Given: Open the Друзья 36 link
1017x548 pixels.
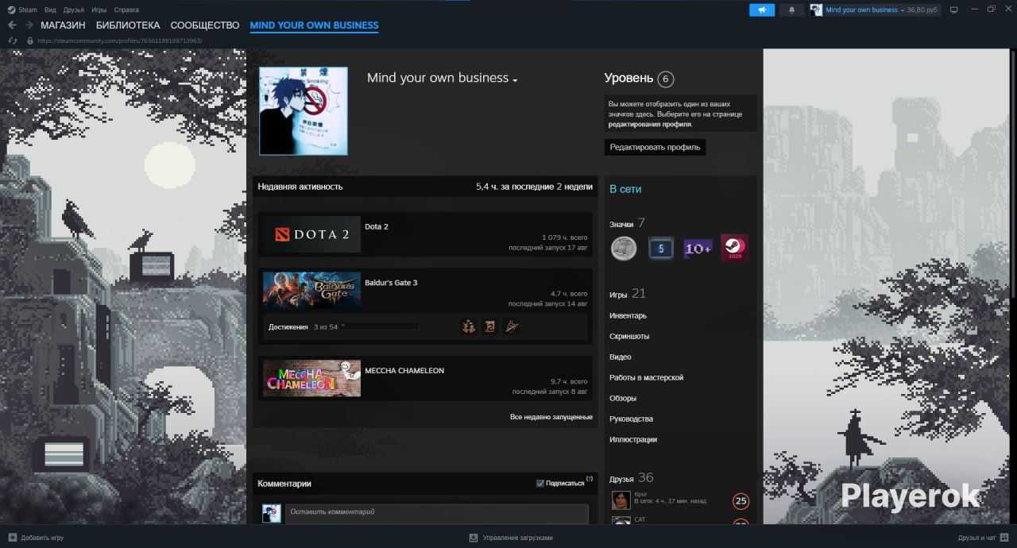Looking at the screenshot, I should click(x=631, y=478).
